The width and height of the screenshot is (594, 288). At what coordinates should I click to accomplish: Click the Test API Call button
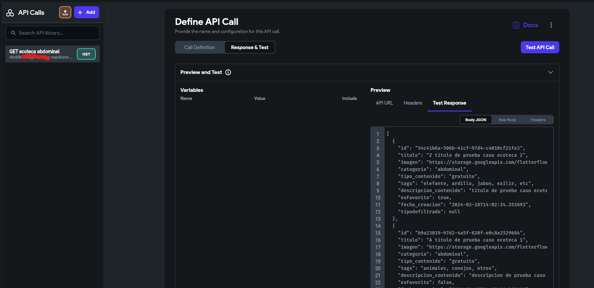(x=540, y=47)
